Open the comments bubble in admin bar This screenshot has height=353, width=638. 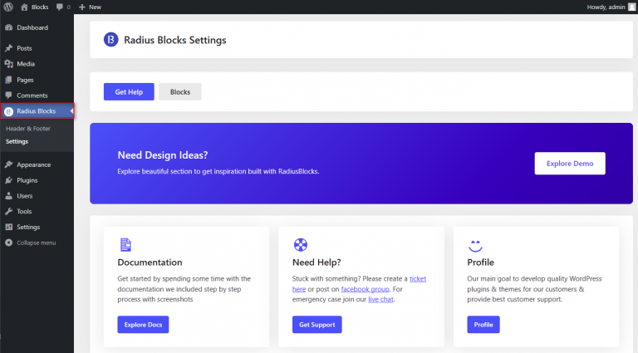tap(60, 7)
